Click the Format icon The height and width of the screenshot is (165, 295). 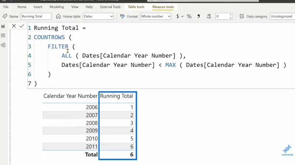[122, 16]
